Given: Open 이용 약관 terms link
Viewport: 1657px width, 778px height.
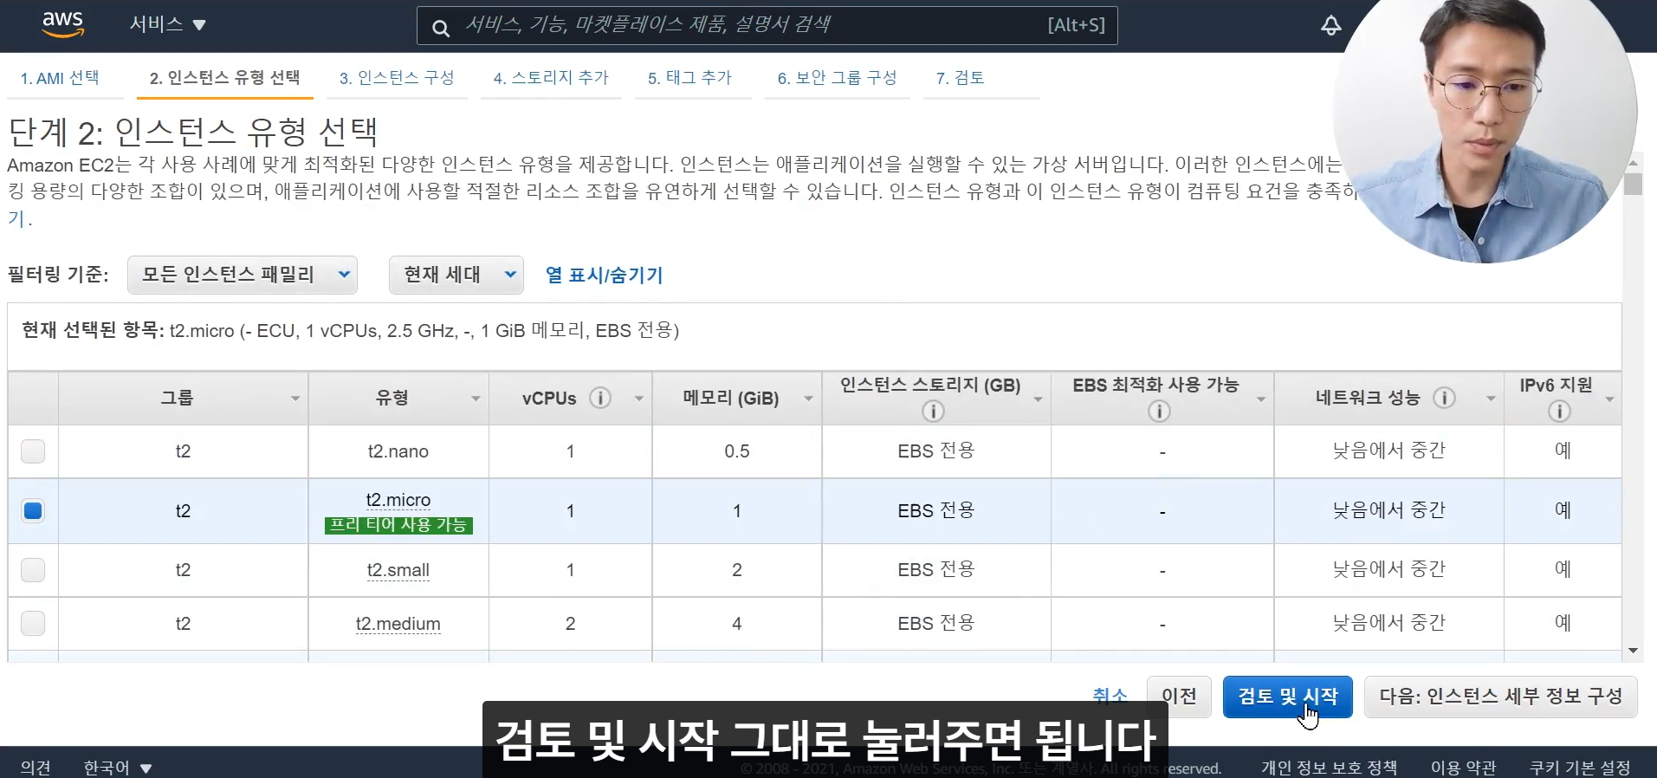Looking at the screenshot, I should click(1463, 768).
